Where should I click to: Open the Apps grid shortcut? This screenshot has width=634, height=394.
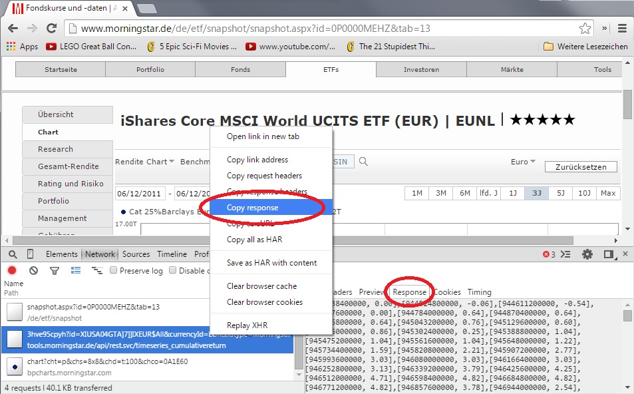click(x=22, y=47)
